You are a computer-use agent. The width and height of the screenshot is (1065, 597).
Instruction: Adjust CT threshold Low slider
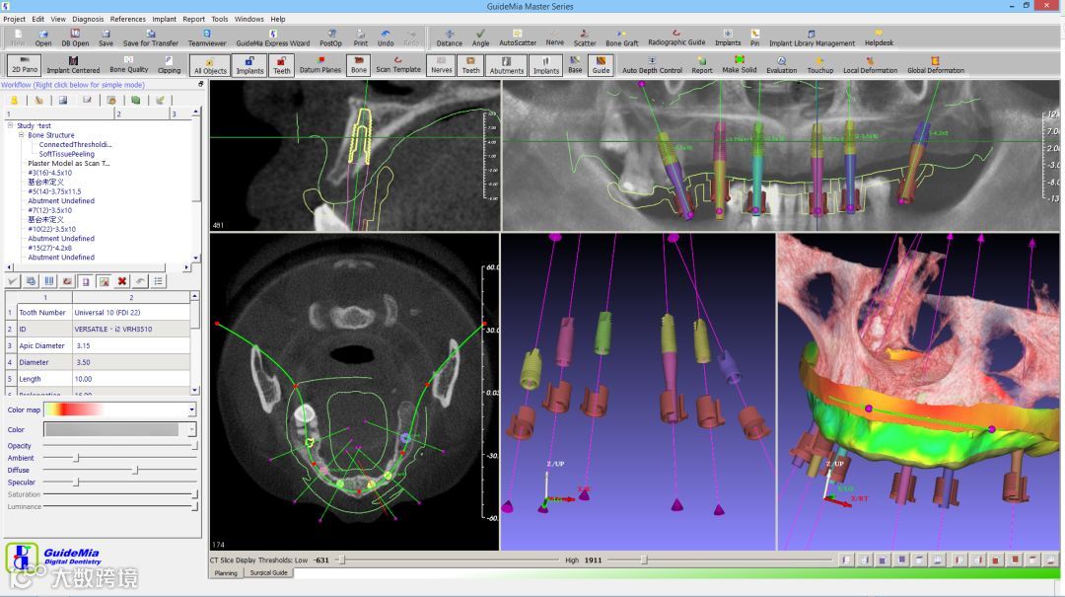[342, 560]
